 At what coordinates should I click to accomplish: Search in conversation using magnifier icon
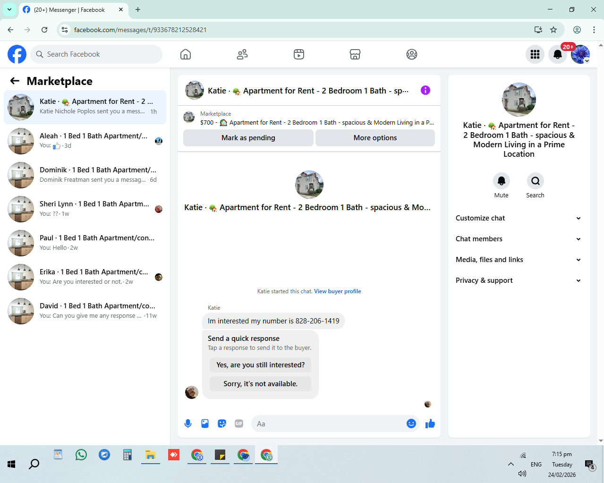pos(536,181)
